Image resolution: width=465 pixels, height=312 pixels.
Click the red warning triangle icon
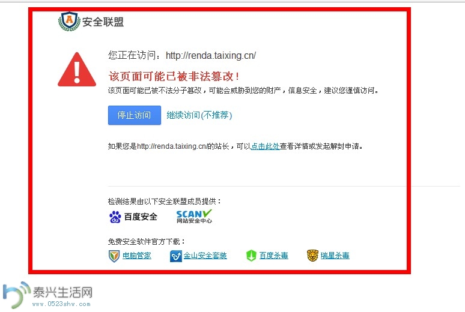point(77,70)
